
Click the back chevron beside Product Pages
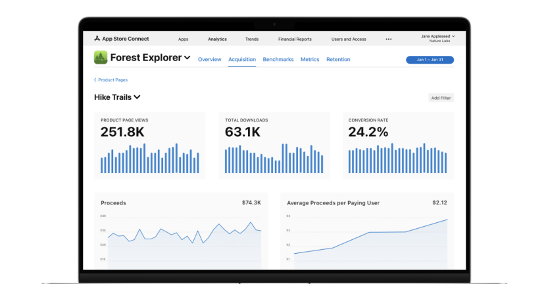[x=95, y=80]
